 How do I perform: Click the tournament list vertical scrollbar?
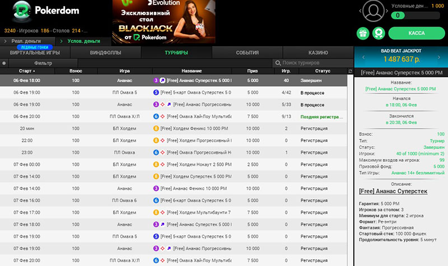coord(351,170)
